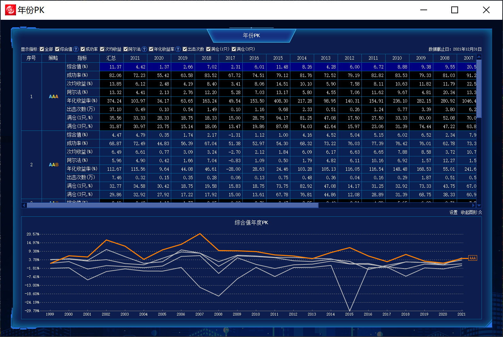Image resolution: width=503 pixels, height=337 pixels.
Task: Click help icon next to 阿尔法
Action: pos(144,49)
